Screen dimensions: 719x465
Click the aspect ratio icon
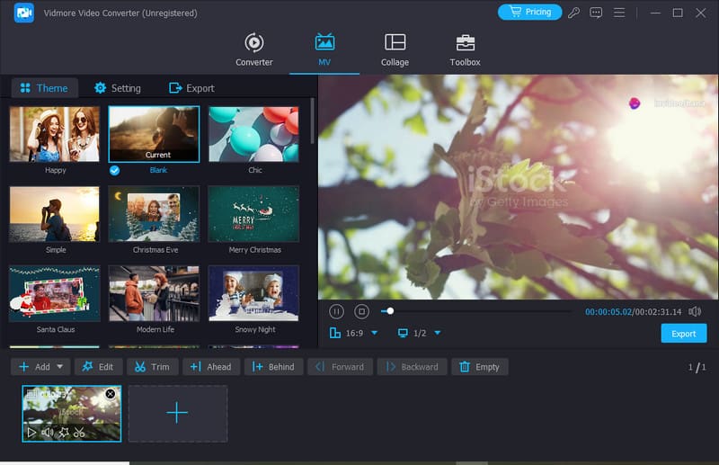pos(335,333)
